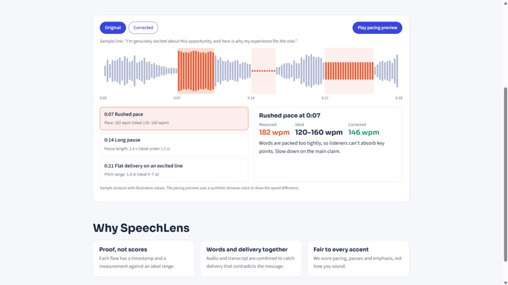
Task: Open the 0:21 Flat delivery flaw row
Action: pyautogui.click(x=174, y=170)
